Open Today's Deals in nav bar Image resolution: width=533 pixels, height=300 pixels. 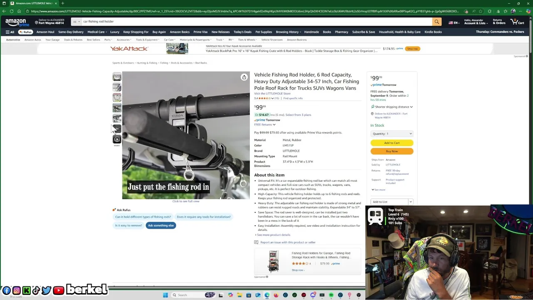click(x=242, y=32)
